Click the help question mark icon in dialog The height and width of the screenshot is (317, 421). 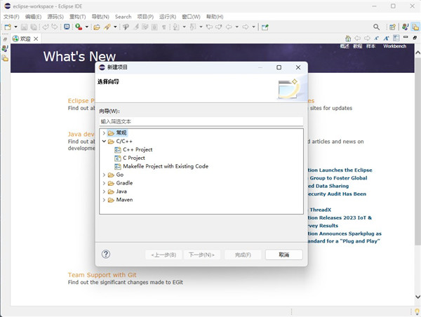106,255
